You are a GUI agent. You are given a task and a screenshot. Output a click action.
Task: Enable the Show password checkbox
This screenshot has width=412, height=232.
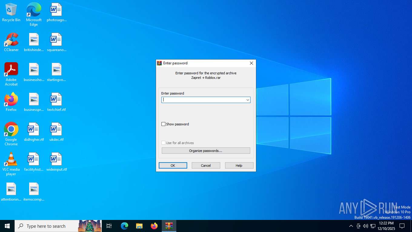[x=164, y=124]
